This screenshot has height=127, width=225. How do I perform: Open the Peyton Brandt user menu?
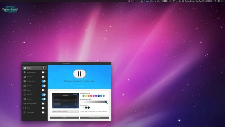tap(189, 1)
